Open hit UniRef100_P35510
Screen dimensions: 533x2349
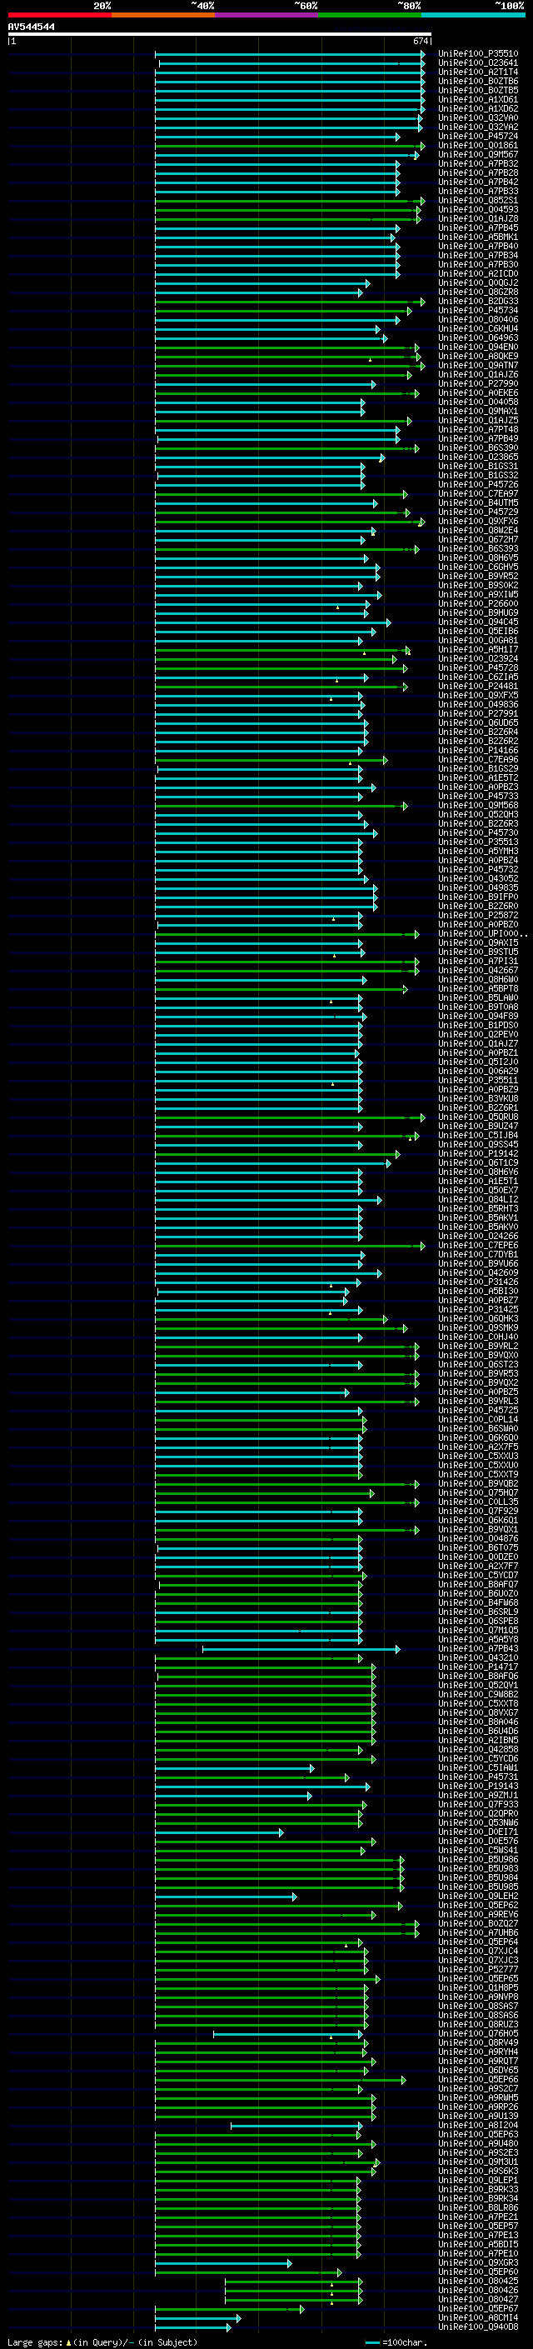click(x=478, y=54)
